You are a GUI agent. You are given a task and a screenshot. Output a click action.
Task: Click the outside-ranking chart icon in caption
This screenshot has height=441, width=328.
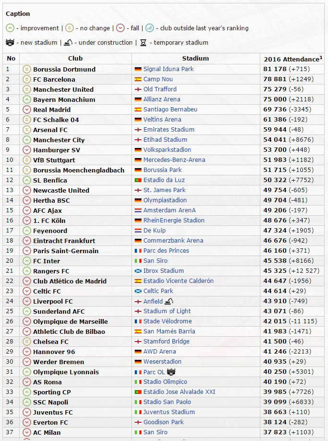pyautogui.click(x=149, y=28)
